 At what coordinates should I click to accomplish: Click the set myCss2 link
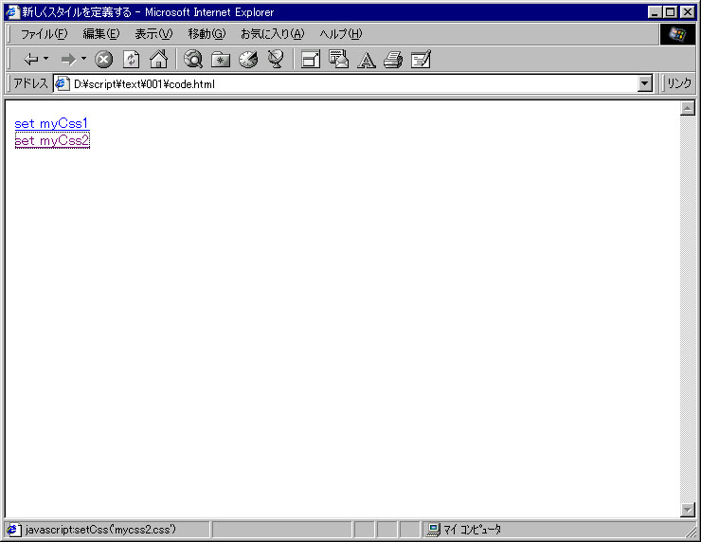52,140
